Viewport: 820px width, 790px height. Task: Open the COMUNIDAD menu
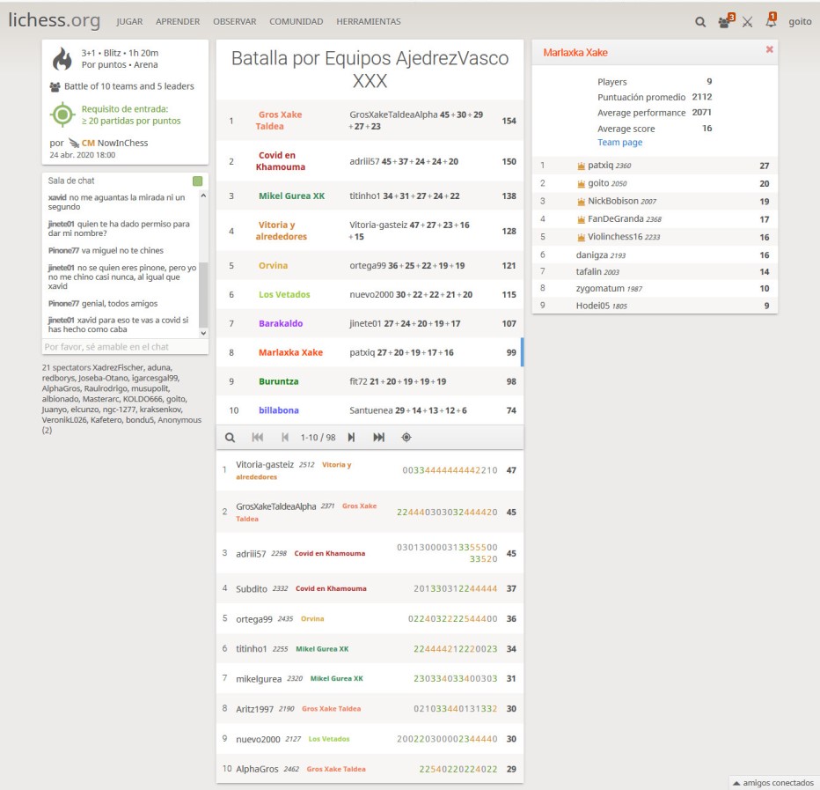(x=296, y=22)
